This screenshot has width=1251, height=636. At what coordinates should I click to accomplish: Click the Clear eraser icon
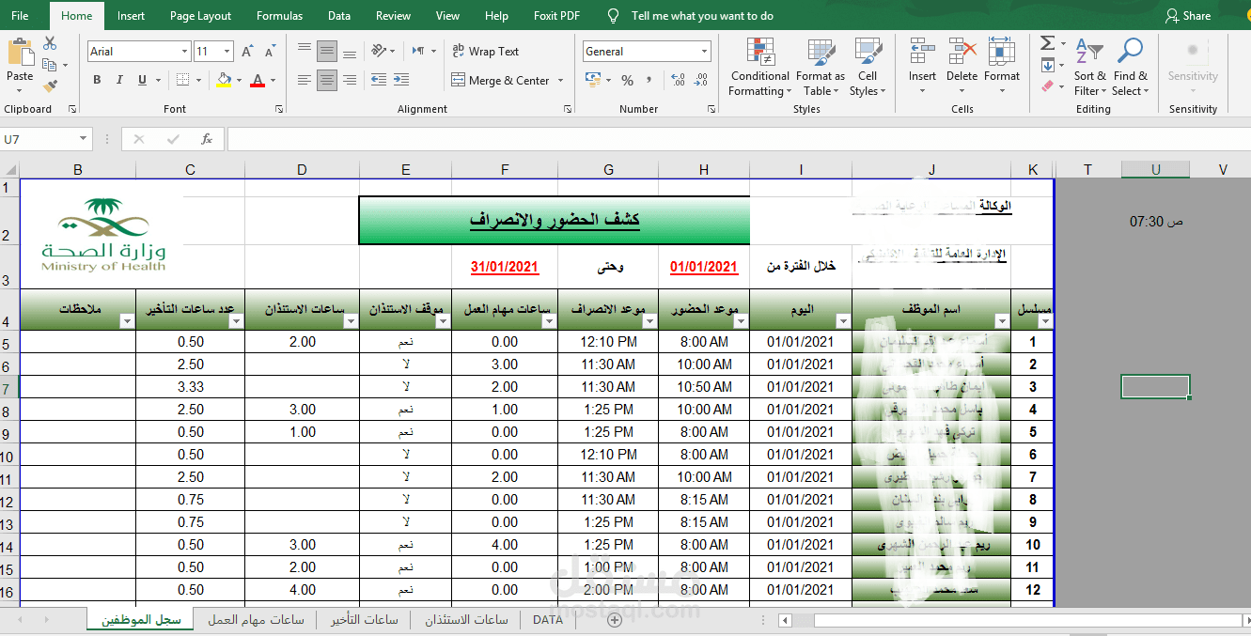[x=1047, y=85]
